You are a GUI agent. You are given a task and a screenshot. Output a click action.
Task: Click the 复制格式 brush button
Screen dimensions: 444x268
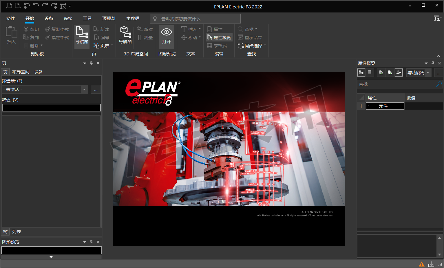(x=57, y=29)
